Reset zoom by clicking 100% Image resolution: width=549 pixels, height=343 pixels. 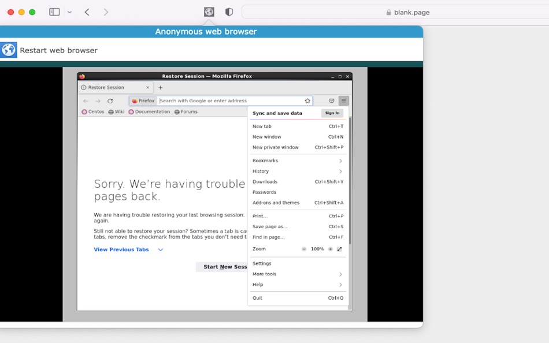[x=317, y=249]
